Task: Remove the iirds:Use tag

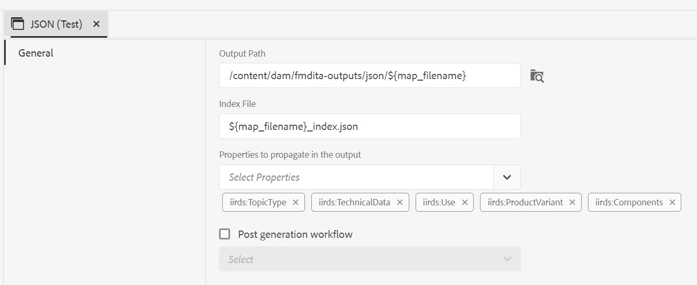Action: (464, 202)
